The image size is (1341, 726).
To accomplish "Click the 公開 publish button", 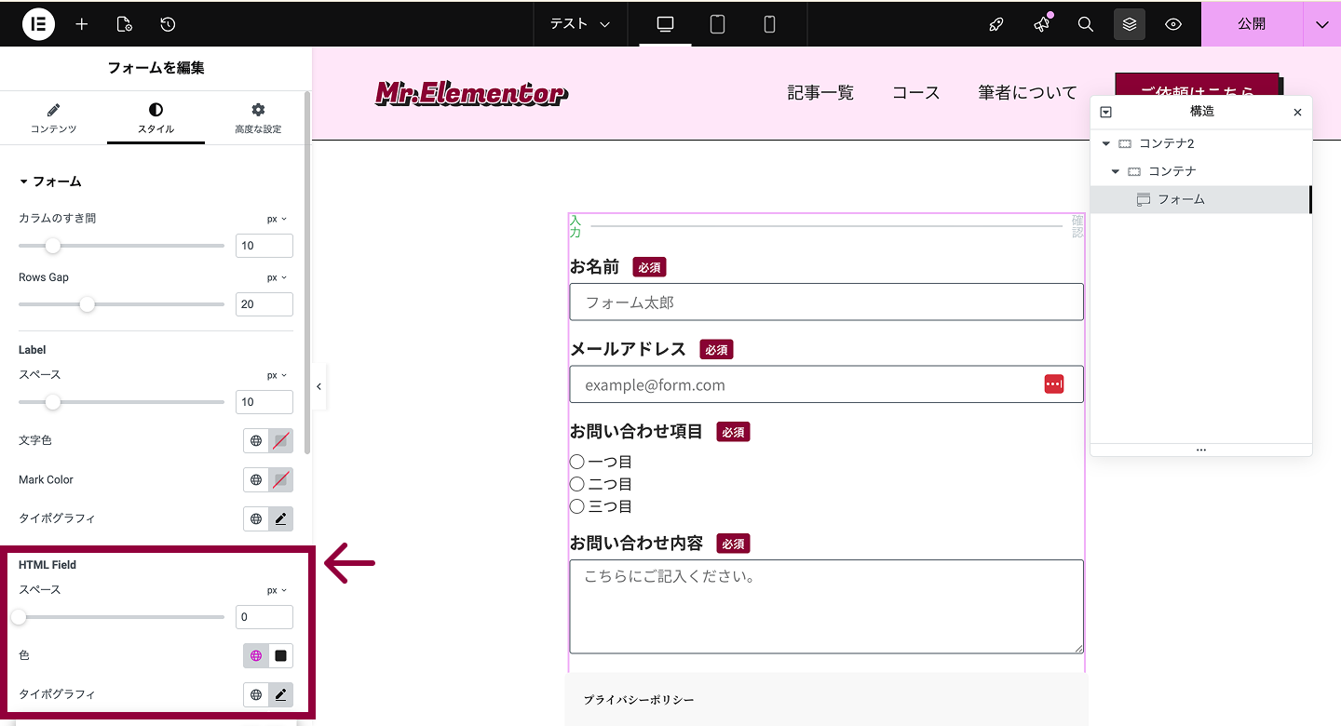I will pos(1252,24).
